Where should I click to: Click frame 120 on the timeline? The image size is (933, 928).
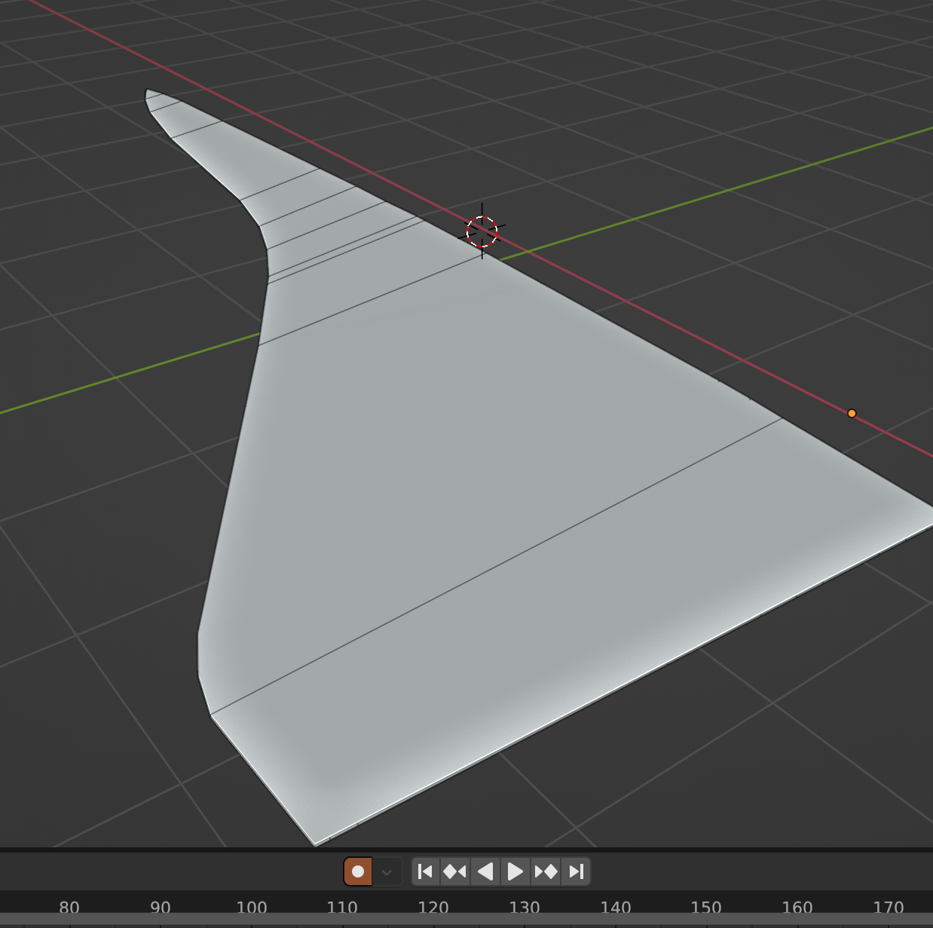click(433, 907)
